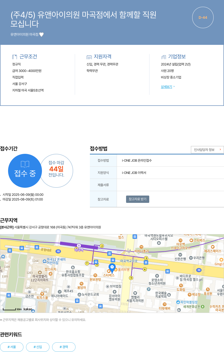
Task: Open 인사담당자 정보 button
Action: (207, 150)
